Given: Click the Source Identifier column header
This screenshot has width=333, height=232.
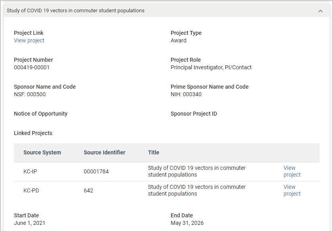Looking at the screenshot, I should [104, 152].
